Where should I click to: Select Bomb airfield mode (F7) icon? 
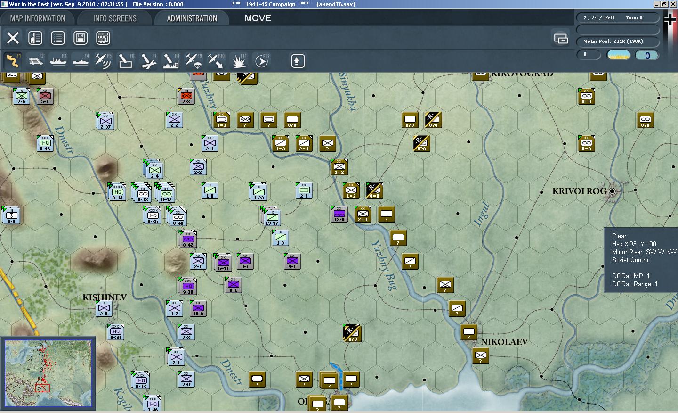[148, 61]
